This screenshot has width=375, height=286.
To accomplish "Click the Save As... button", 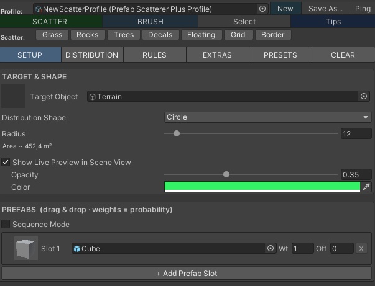I will pos(325,9).
